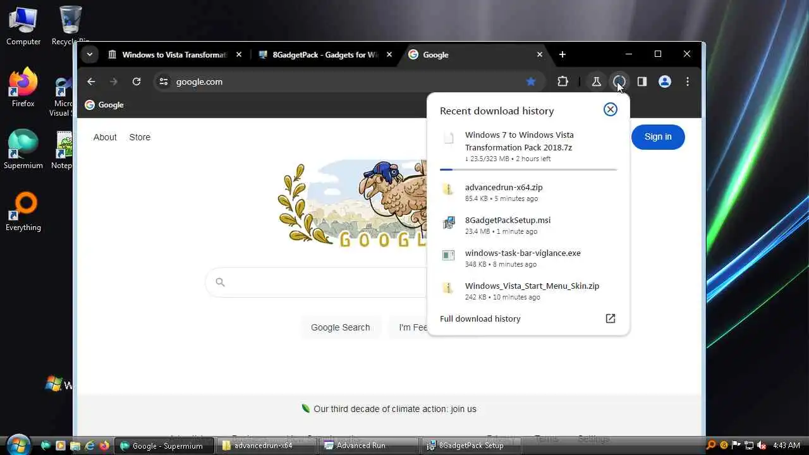Image resolution: width=809 pixels, height=455 pixels.
Task: Open the browser three-dot menu
Action: coord(688,82)
